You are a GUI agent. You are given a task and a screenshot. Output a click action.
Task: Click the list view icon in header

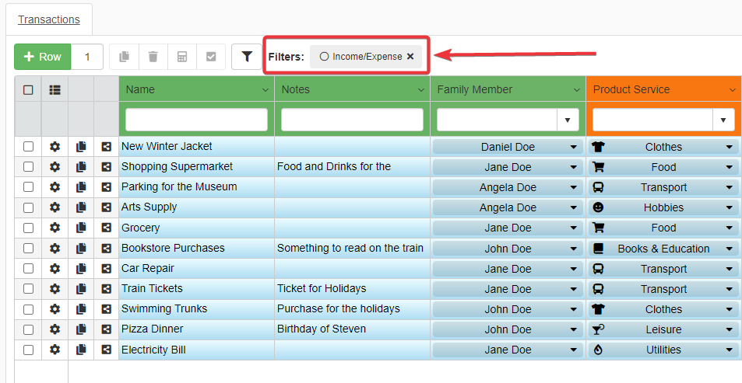click(x=55, y=89)
